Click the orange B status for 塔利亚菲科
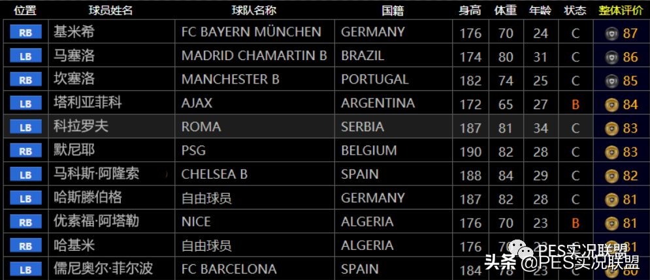650x280 pixels. 576,104
